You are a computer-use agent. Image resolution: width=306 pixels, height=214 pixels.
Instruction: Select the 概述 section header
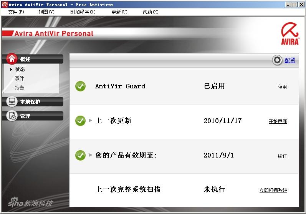pos(33,59)
